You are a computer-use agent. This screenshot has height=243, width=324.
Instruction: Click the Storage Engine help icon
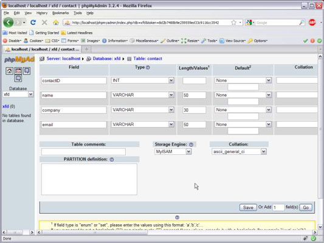[191, 145]
